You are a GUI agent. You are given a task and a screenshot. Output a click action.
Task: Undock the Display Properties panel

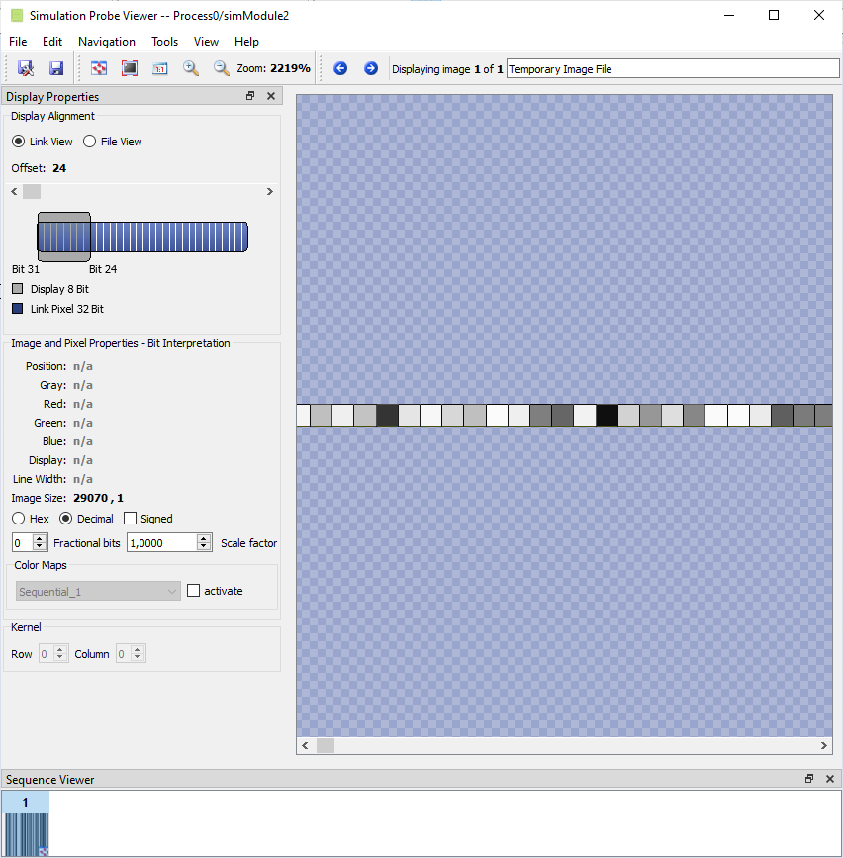point(250,96)
